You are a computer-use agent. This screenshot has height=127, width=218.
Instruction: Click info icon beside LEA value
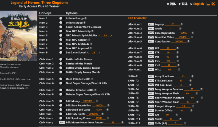(x=178, y=48)
